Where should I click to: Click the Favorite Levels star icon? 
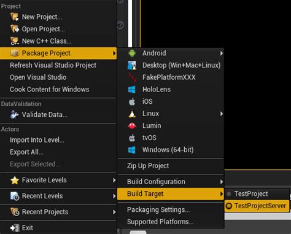coord(15,180)
